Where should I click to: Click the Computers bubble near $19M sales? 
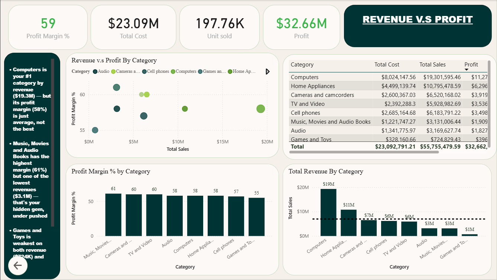(x=260, y=109)
